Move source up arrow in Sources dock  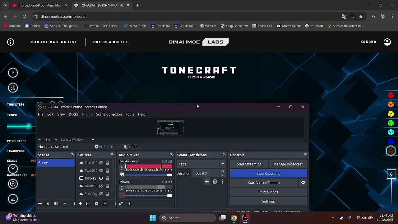pyautogui.click(x=105, y=203)
